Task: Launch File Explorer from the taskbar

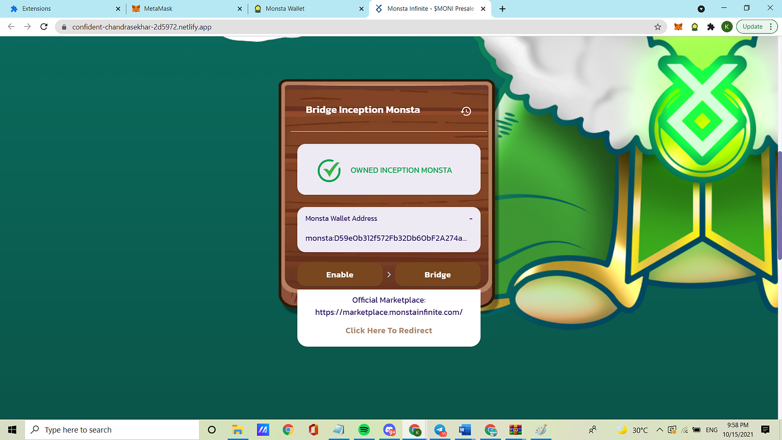Action: click(237, 430)
